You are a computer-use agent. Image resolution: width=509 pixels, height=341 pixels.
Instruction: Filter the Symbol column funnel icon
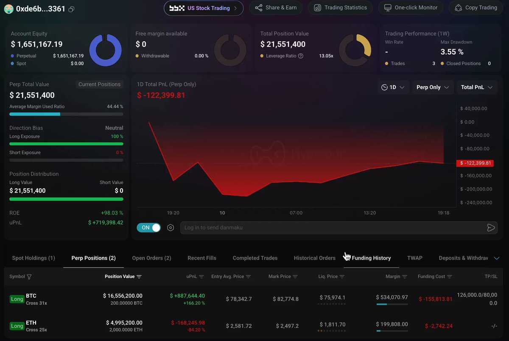[x=29, y=277]
